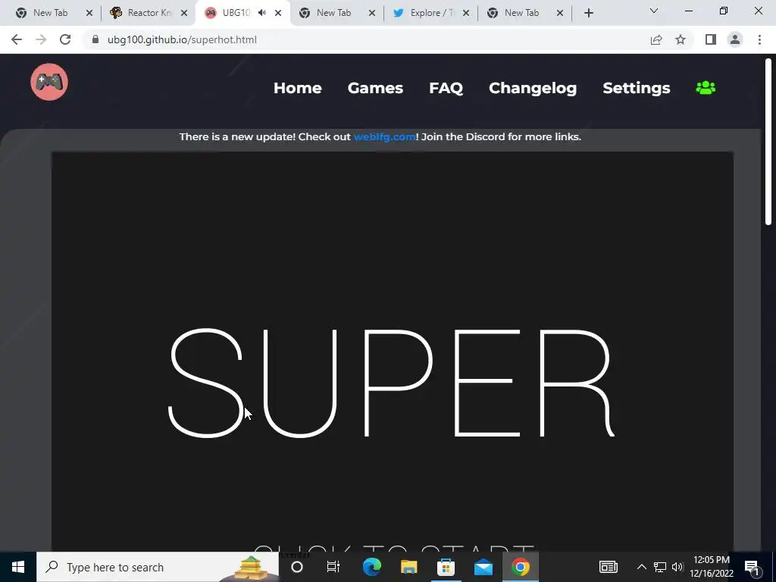Launch Microsoft Edge from taskbar
Image resolution: width=776 pixels, height=582 pixels.
coord(371,567)
